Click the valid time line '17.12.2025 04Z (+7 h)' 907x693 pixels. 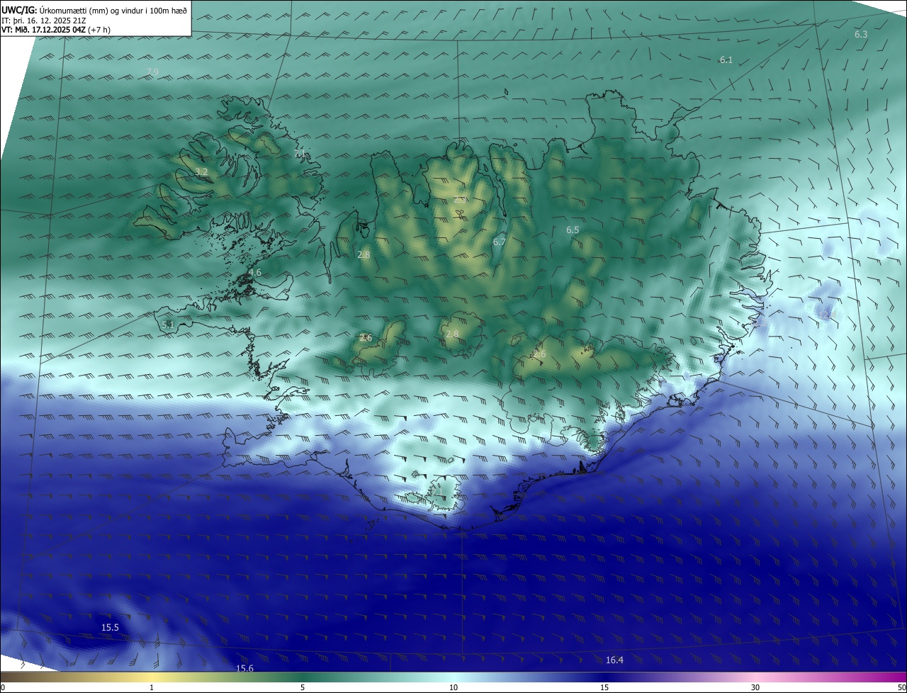[72, 30]
